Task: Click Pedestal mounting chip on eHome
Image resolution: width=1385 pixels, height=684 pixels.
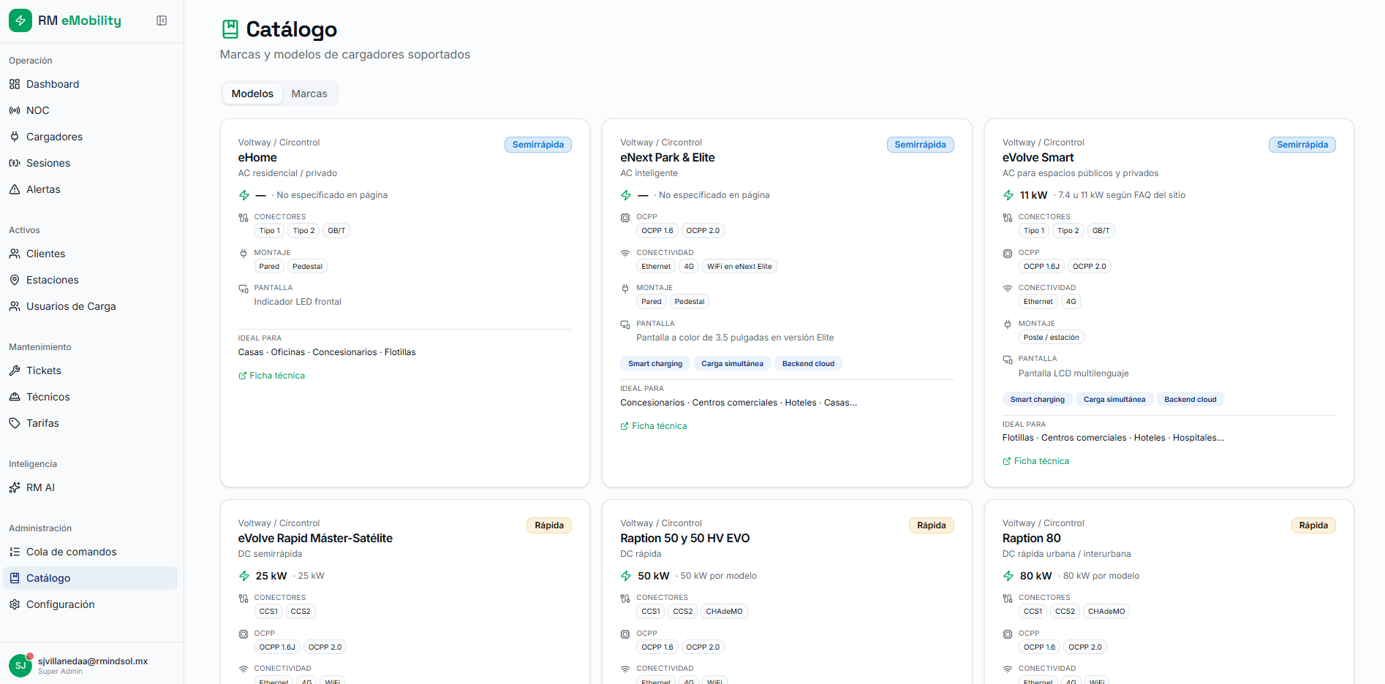Action: pos(307,267)
